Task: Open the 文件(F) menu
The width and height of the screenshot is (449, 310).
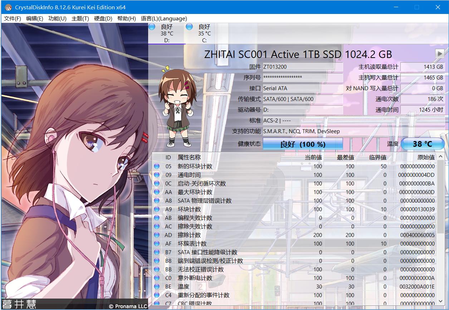Action: coord(13,19)
